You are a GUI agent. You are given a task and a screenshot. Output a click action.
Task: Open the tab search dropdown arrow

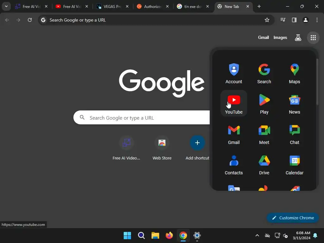(x=6, y=6)
